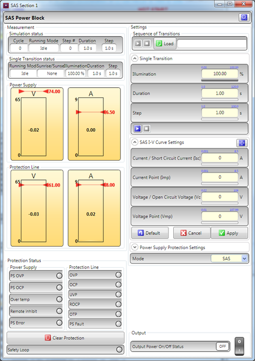The height and width of the screenshot is (361, 255).
Task: Collapse the SAS I-V Curve Settings section
Action: click(x=135, y=142)
